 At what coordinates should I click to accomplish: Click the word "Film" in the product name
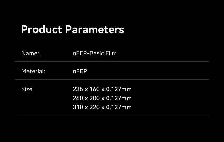[111, 53]
